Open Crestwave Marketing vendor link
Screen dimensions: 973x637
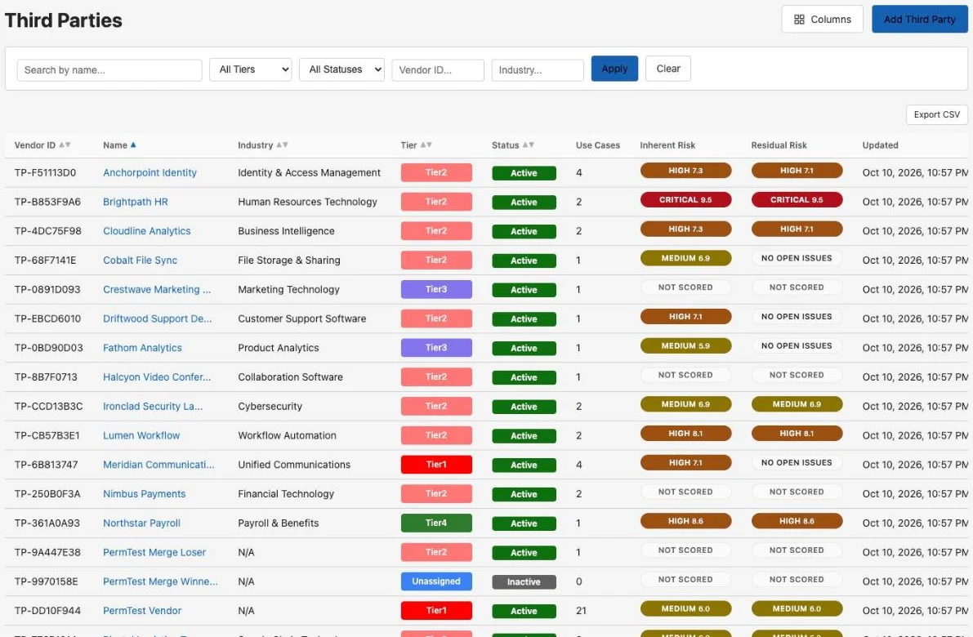pos(157,290)
